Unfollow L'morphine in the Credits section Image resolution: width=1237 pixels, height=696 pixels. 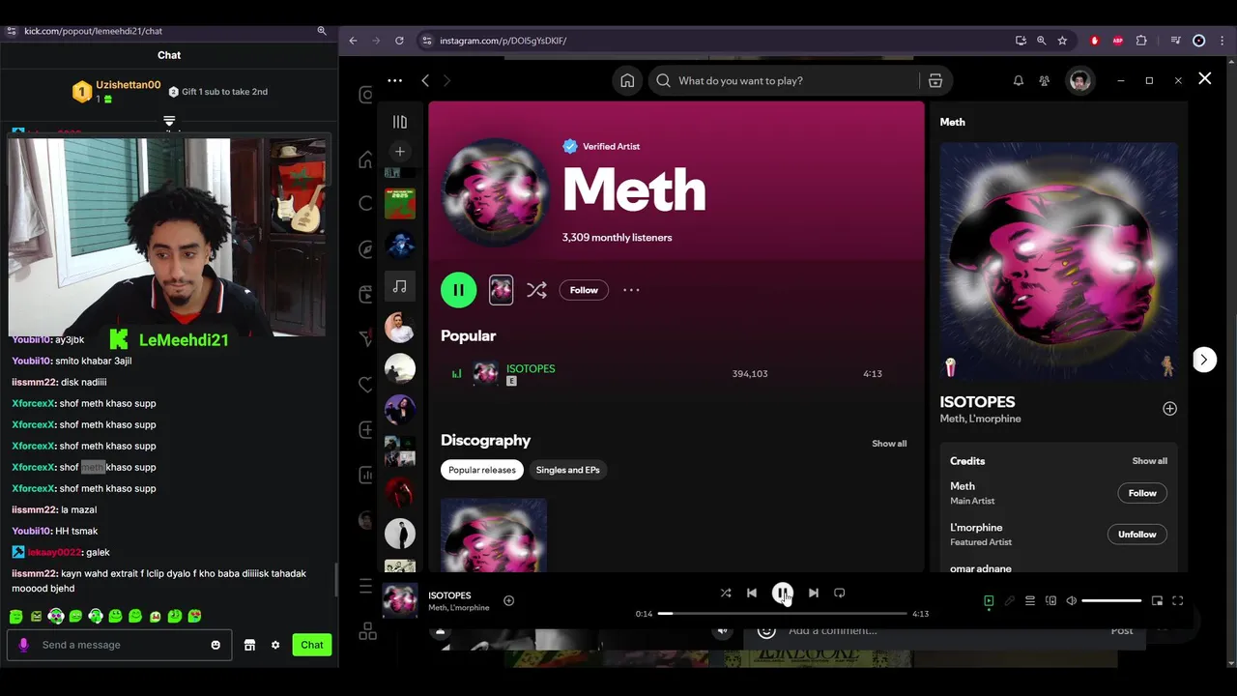(1136, 535)
